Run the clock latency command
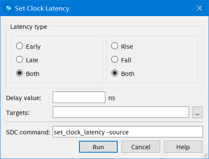This screenshot has height=159, width=209. point(98,147)
